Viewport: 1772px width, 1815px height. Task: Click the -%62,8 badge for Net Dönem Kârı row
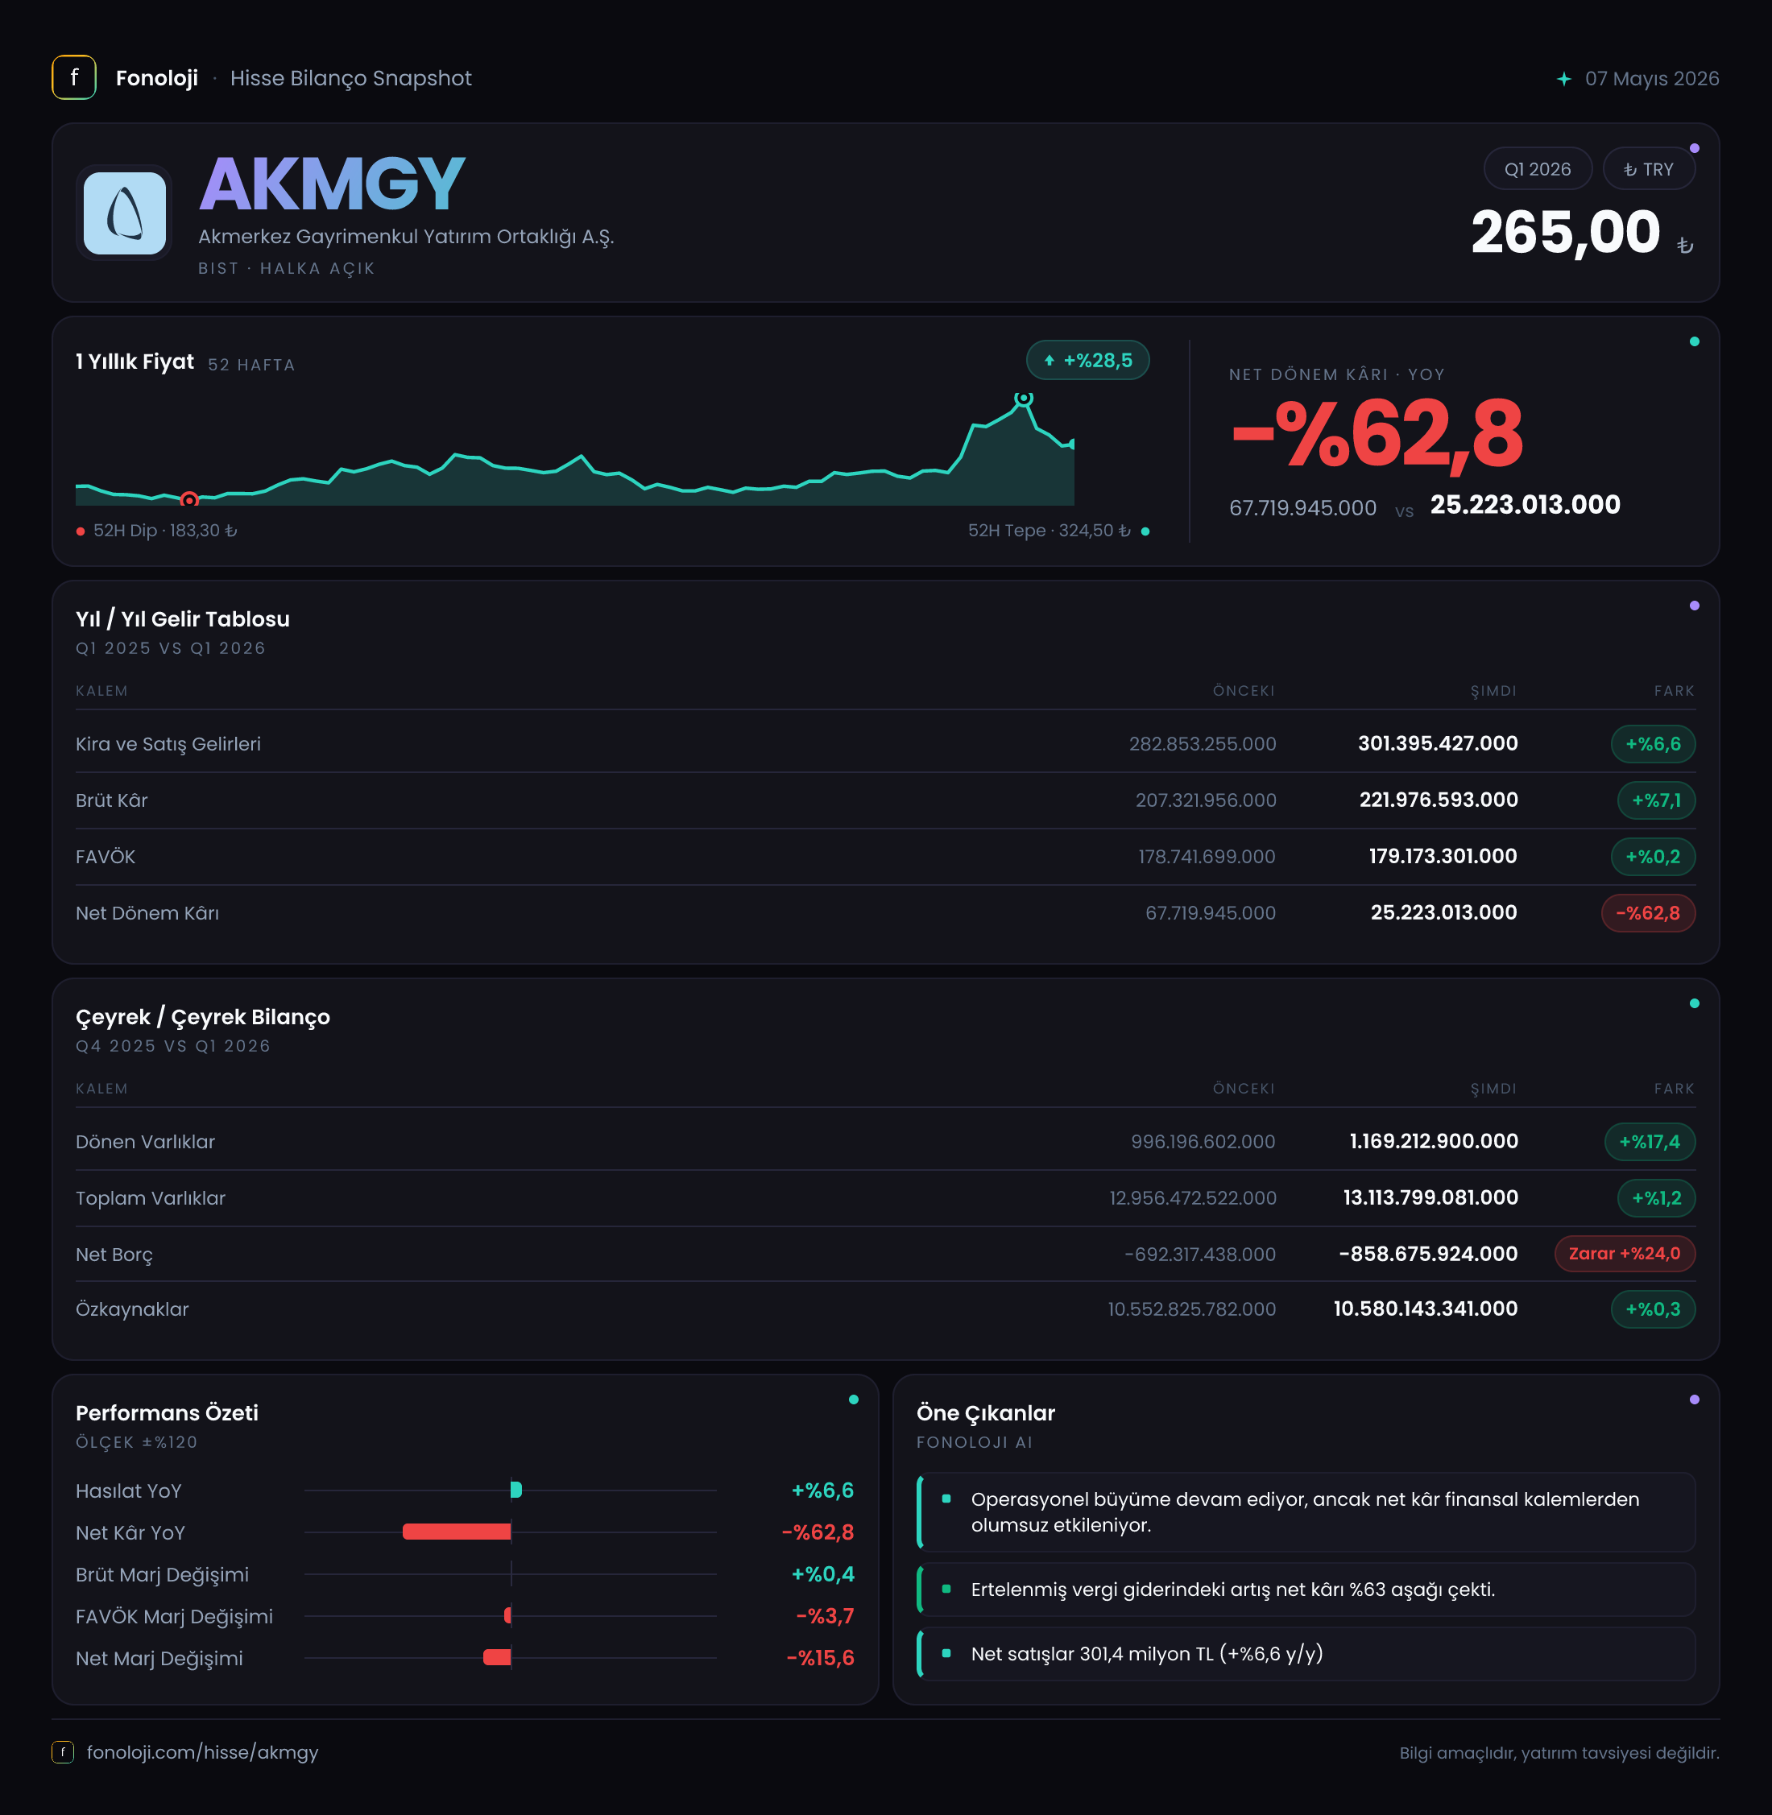point(1648,914)
